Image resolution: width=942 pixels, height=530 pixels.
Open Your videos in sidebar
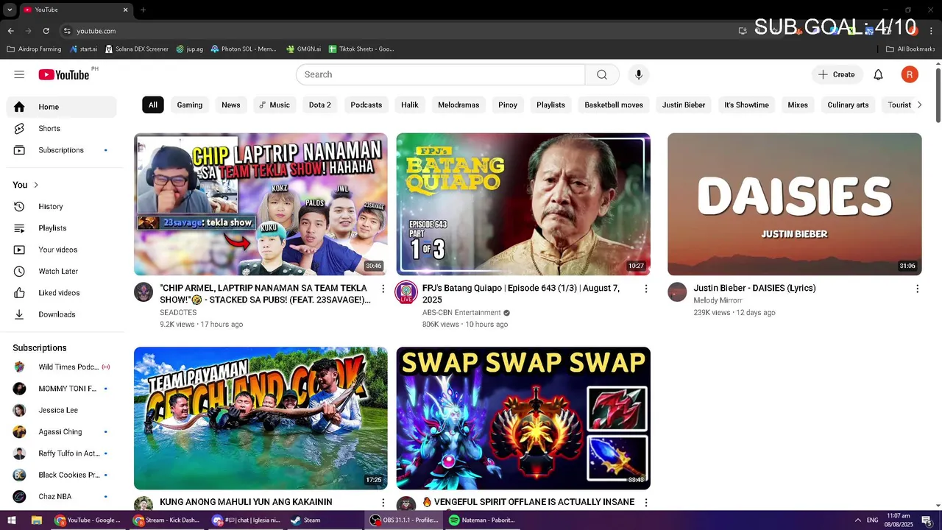tap(62, 250)
